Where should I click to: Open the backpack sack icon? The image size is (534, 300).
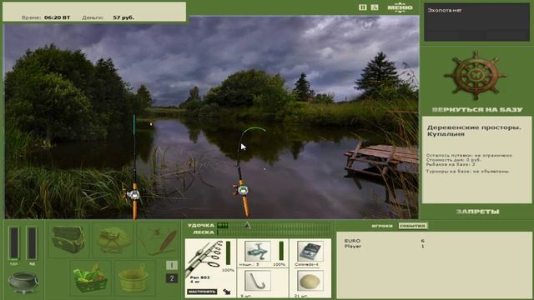113,240
